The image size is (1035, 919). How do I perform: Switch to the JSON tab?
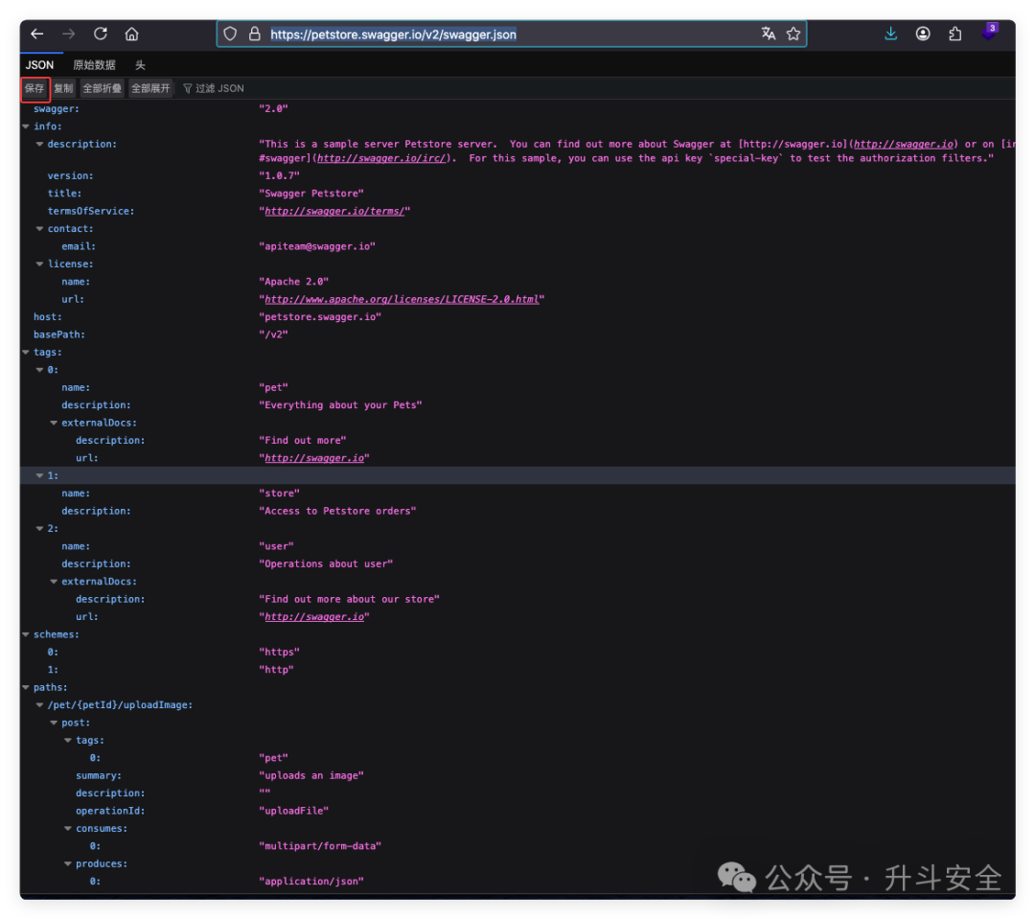pyautogui.click(x=39, y=65)
